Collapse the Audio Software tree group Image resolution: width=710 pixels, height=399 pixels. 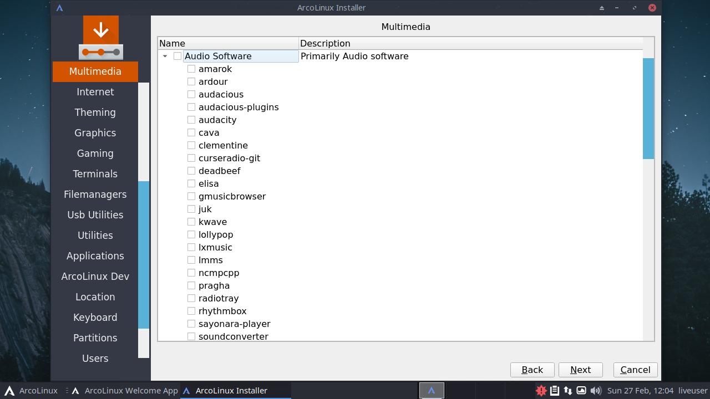165,56
